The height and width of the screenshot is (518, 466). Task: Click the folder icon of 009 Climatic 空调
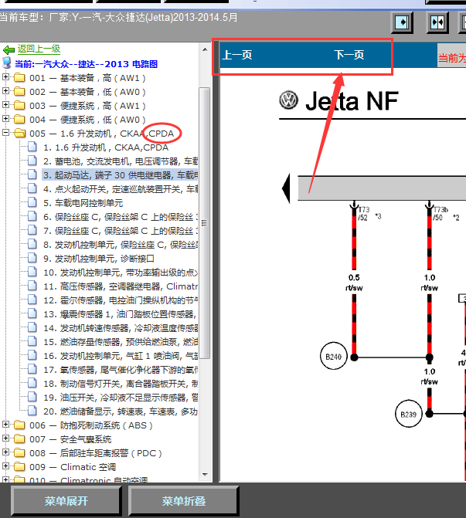(19, 466)
